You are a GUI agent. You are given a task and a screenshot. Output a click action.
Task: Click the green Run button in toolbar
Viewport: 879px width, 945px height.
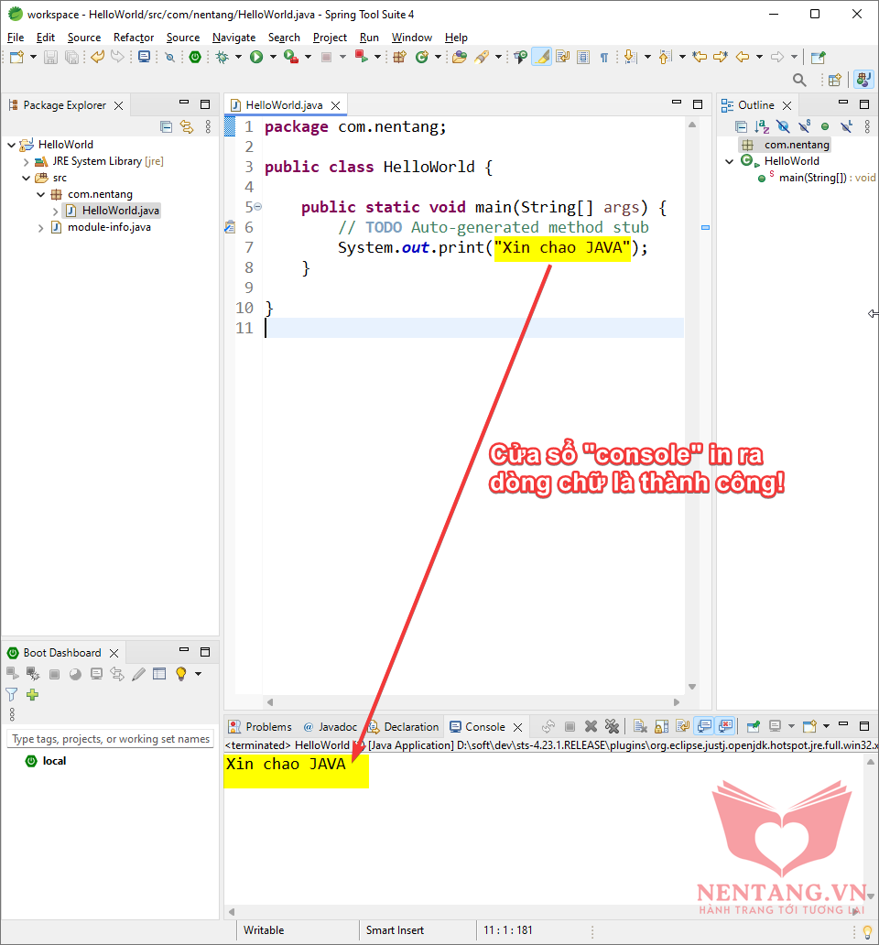(256, 57)
